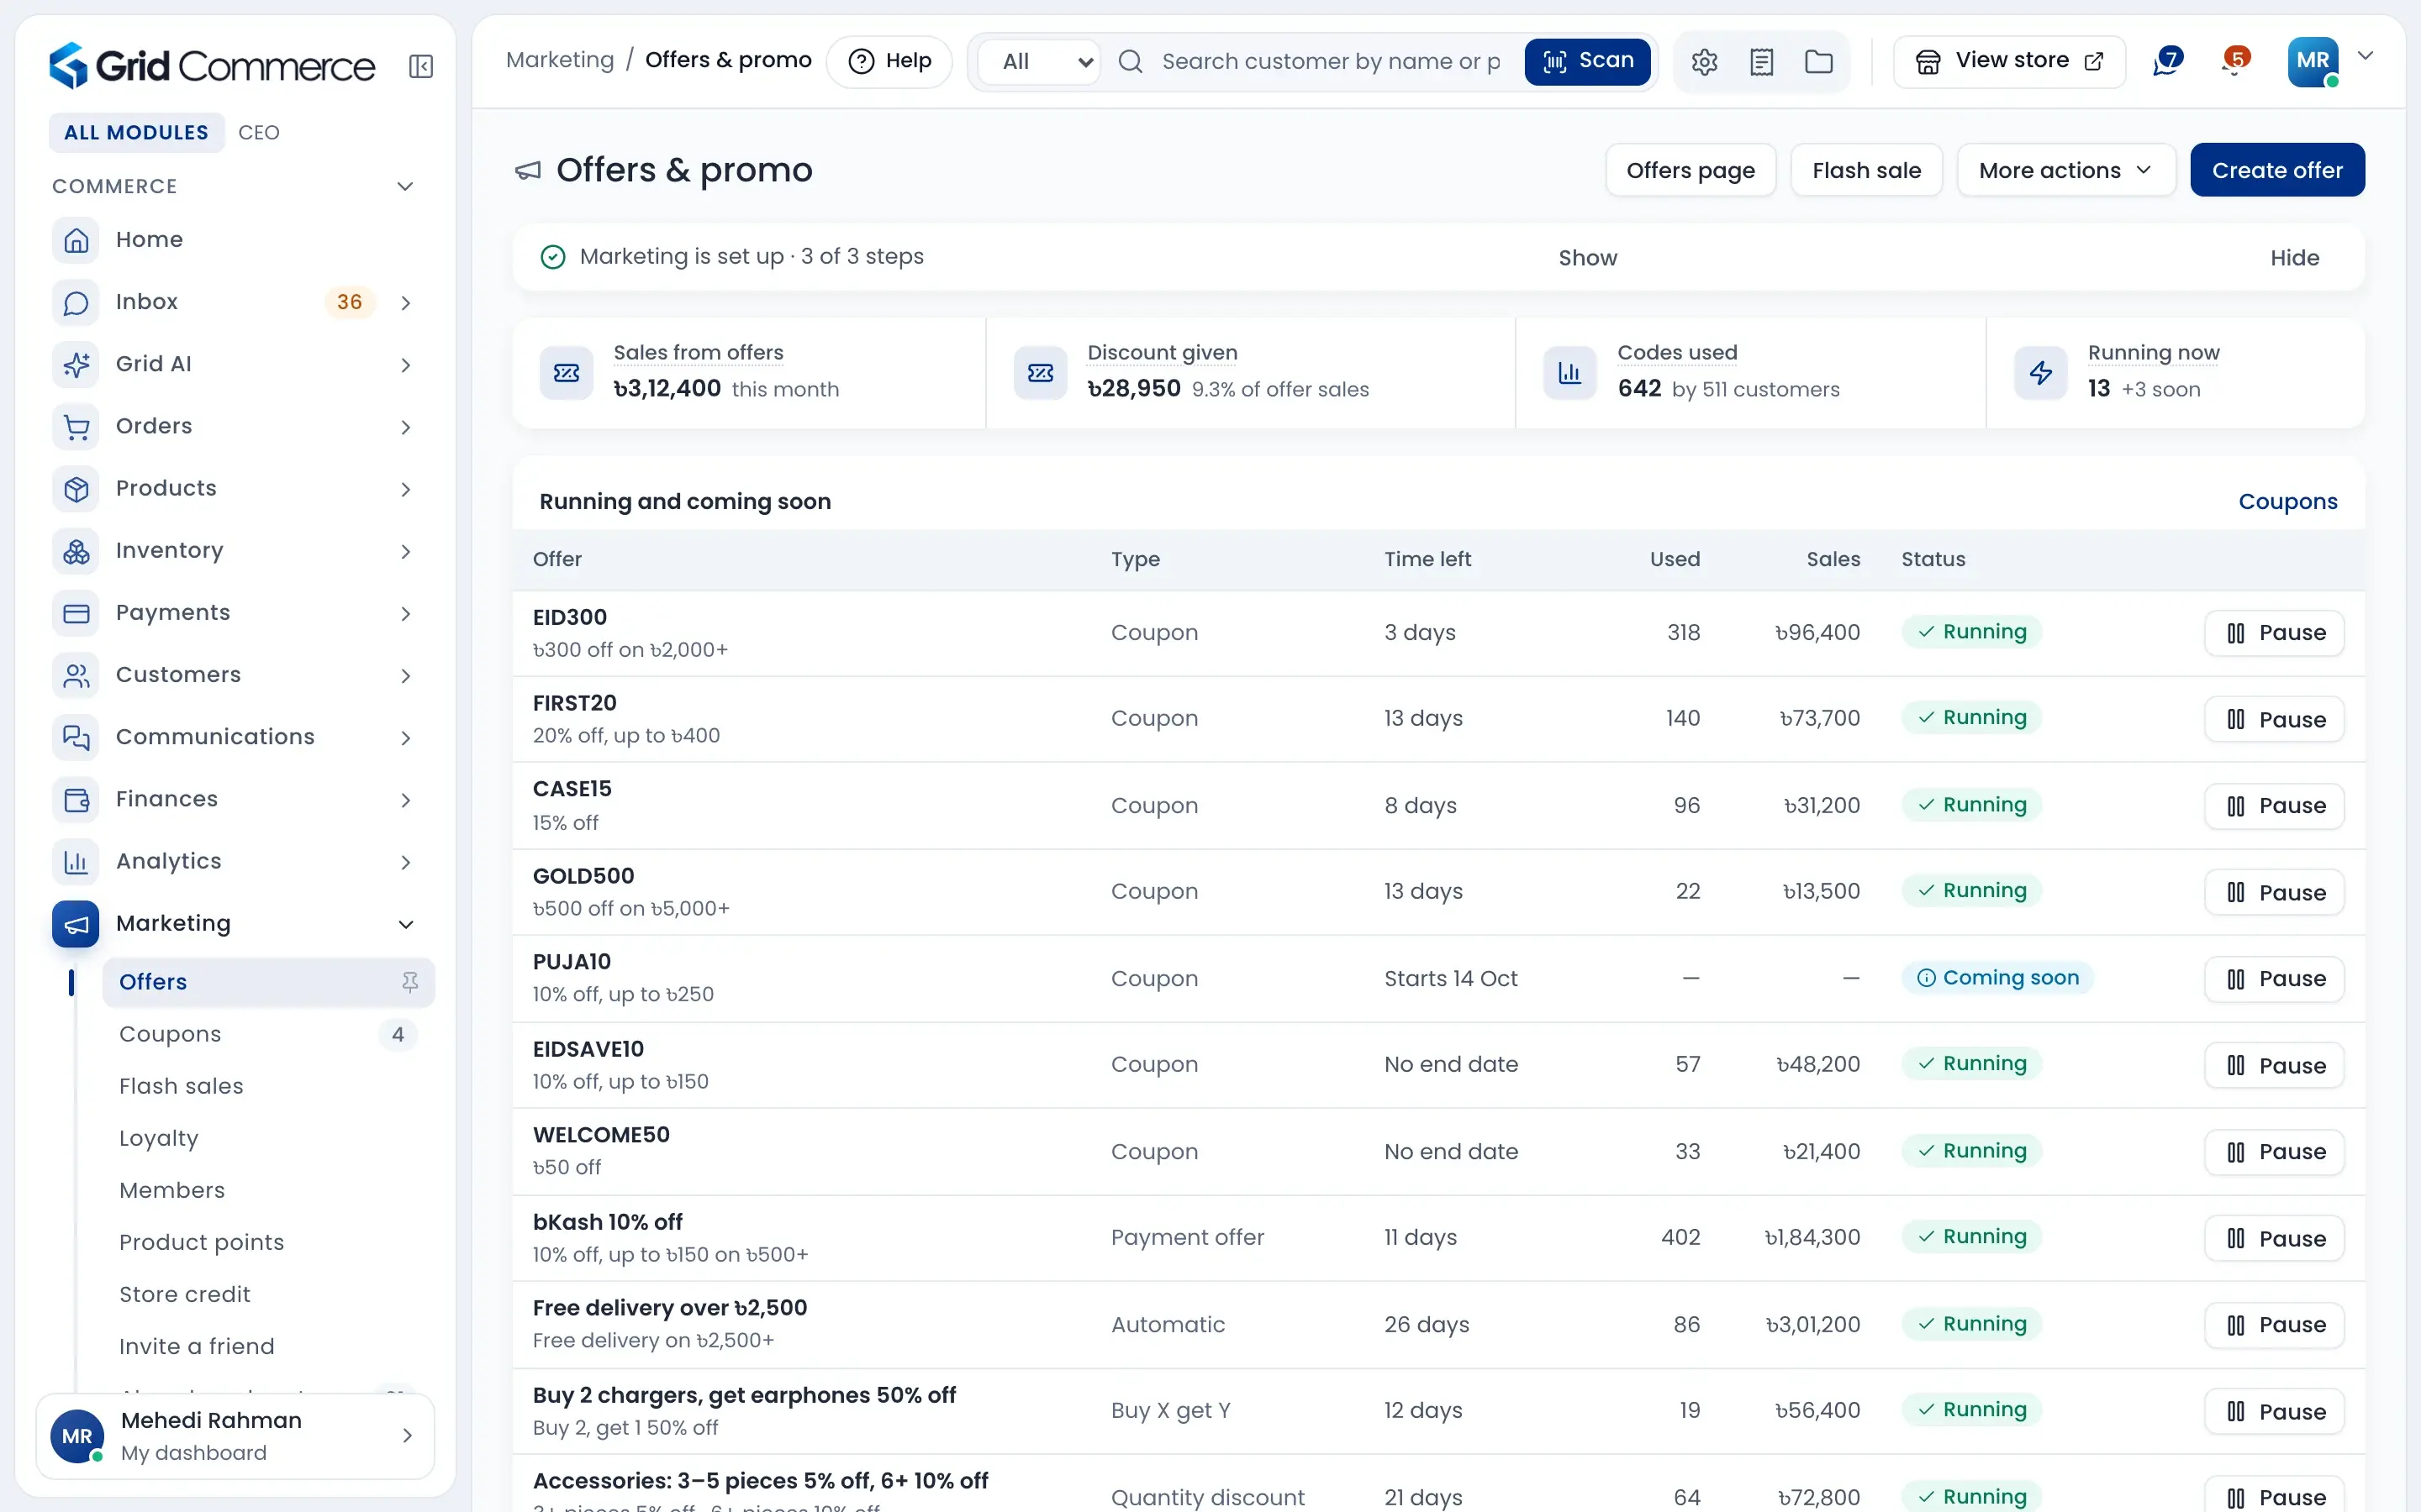Expand the Inbox submenu chevron

(x=405, y=303)
